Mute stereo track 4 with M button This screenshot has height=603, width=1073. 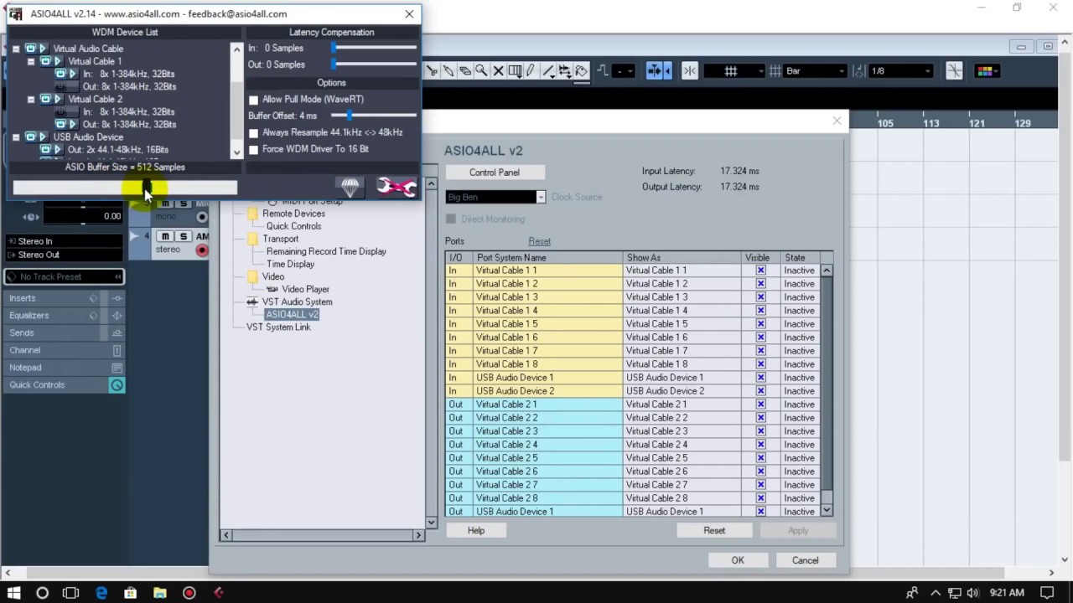(165, 236)
